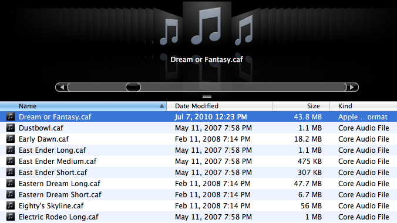Click the audio icon beside Dream or Fantasy.caf
Viewport: 397px width, 223px height.
click(11, 116)
